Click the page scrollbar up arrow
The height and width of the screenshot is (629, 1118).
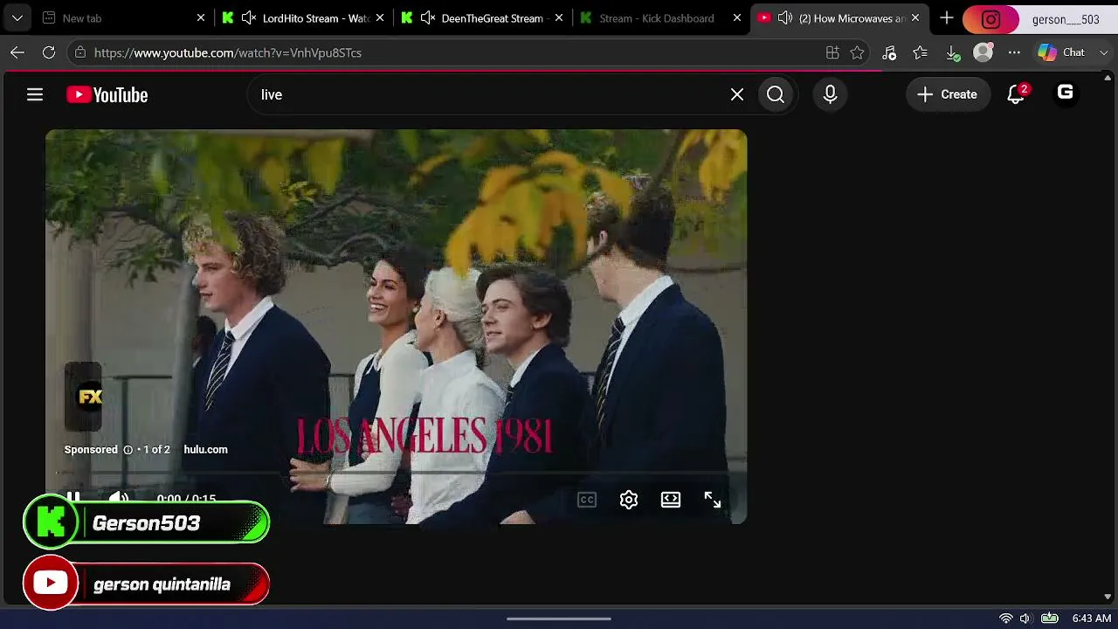1108,79
